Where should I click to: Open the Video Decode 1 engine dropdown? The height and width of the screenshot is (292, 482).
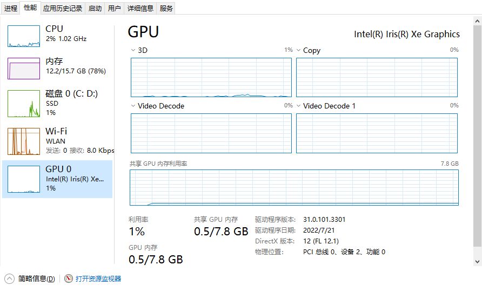(x=299, y=106)
